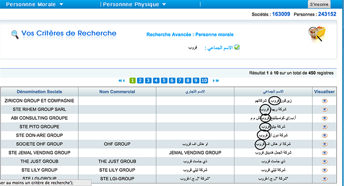Jump back with the previous page arrows

(x=121, y=80)
